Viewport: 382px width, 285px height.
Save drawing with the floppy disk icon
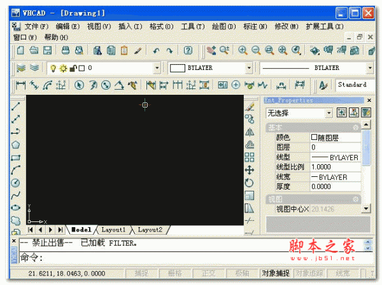click(47, 50)
